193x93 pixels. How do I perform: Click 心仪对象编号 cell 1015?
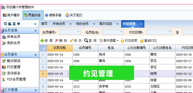click(137, 87)
